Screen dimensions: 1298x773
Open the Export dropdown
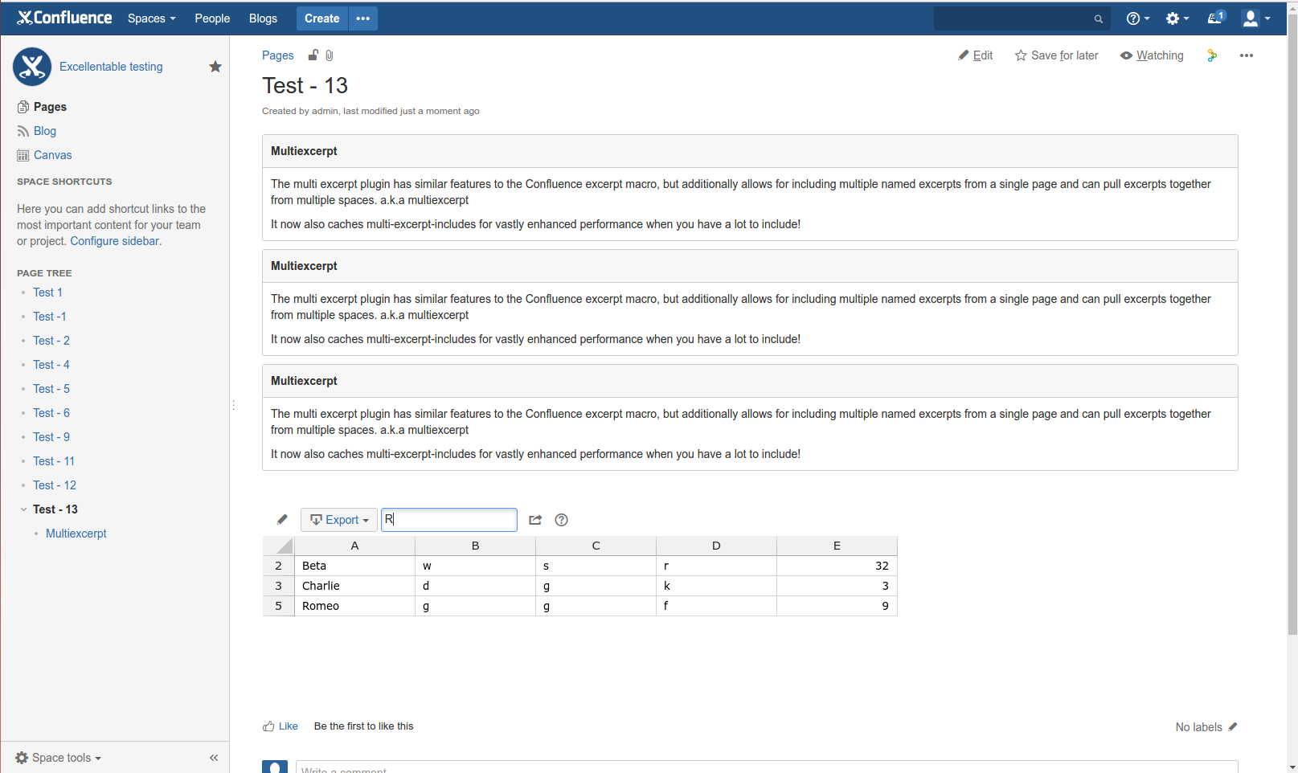[339, 520]
